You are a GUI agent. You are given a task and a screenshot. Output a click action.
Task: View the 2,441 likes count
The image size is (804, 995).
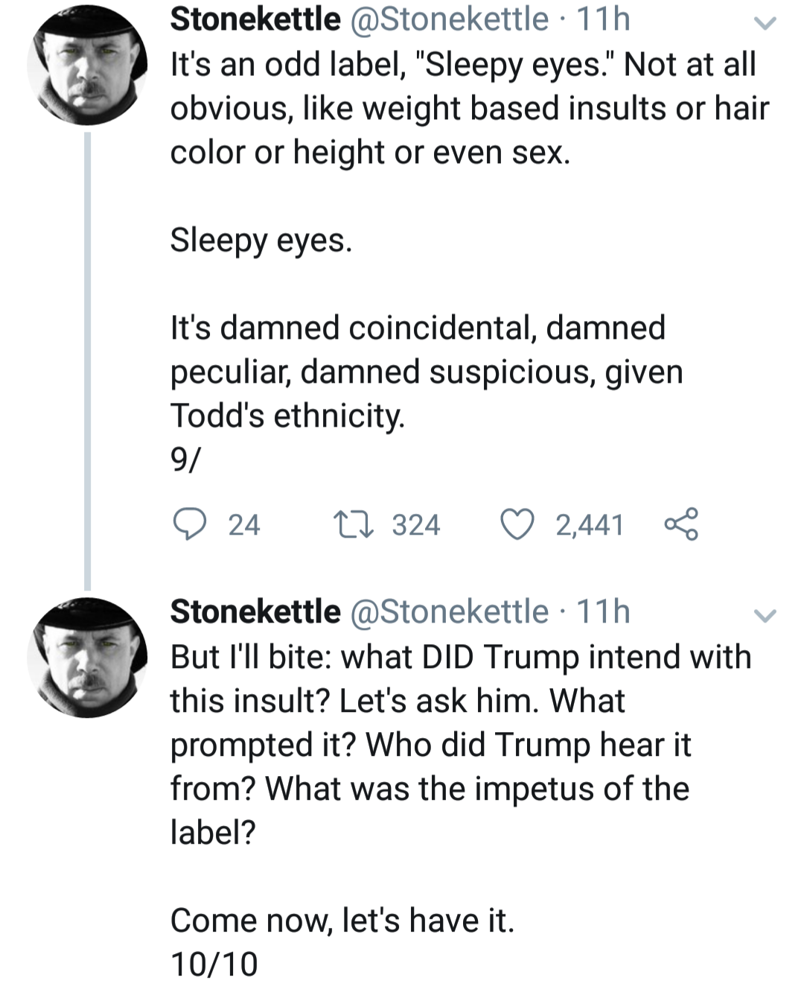point(590,525)
